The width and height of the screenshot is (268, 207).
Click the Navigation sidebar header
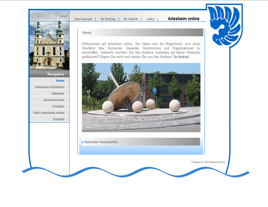tap(49, 74)
